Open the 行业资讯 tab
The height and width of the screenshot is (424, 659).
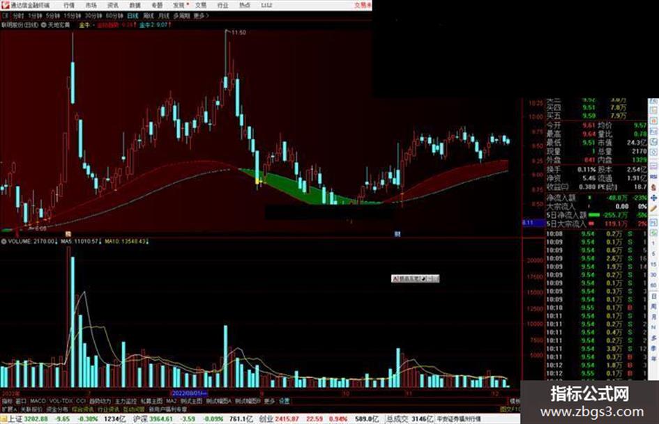point(108,409)
